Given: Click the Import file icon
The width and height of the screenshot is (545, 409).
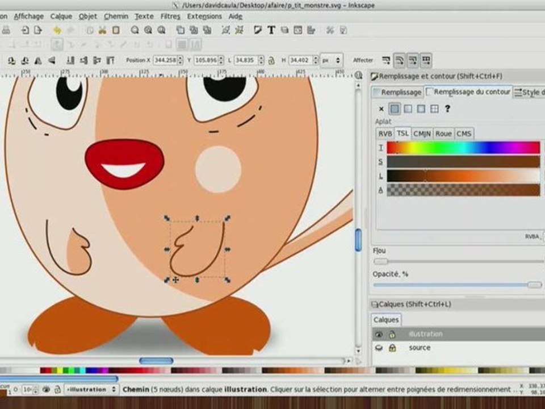Looking at the screenshot, I should [24, 31].
